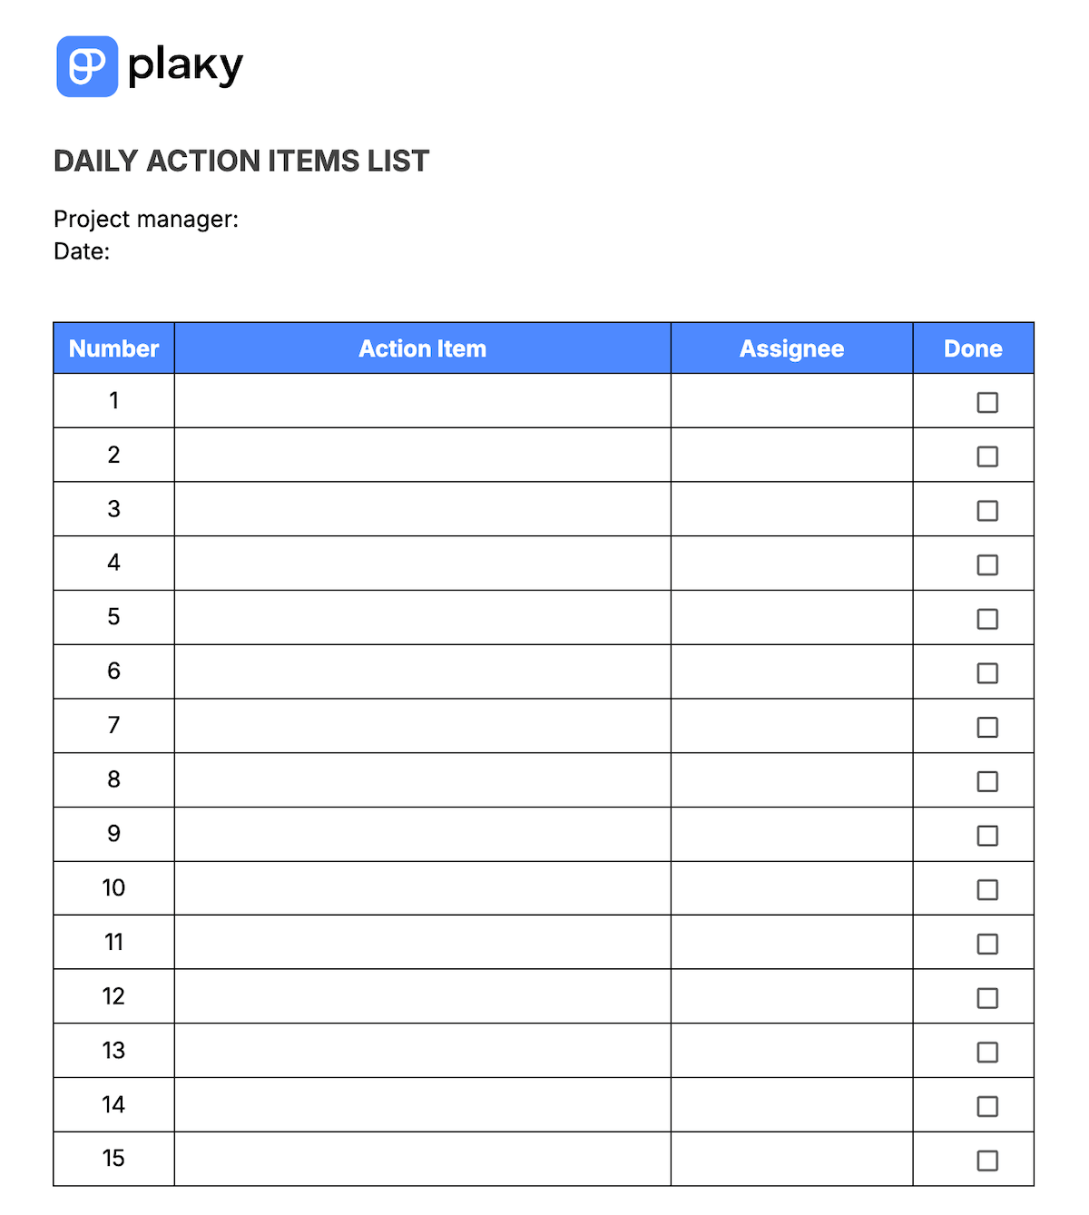Check off action item 7
The image size is (1089, 1215).
[987, 727]
